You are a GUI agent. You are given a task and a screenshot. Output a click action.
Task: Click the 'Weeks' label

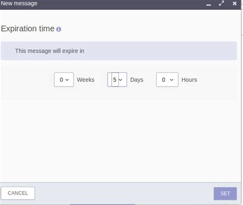86,80
